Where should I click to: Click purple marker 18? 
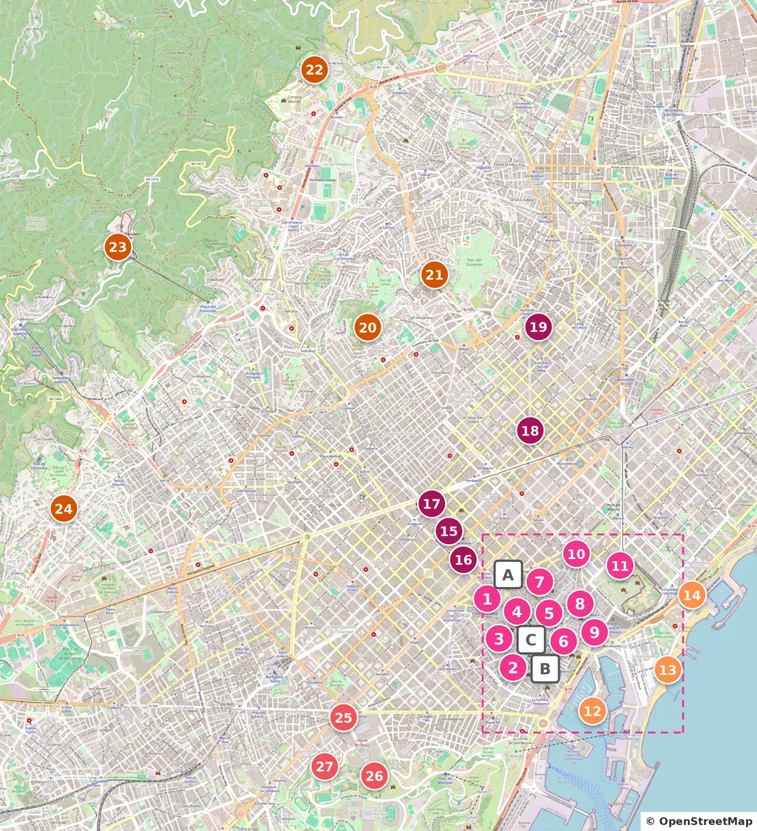click(530, 430)
